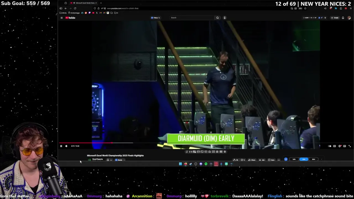
Task: Select the Microsoft Excel World Champ tab
Action: pos(83,3)
